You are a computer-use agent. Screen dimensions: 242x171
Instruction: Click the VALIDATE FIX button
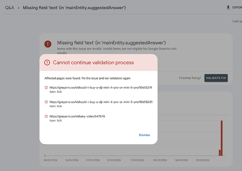pos(216,78)
